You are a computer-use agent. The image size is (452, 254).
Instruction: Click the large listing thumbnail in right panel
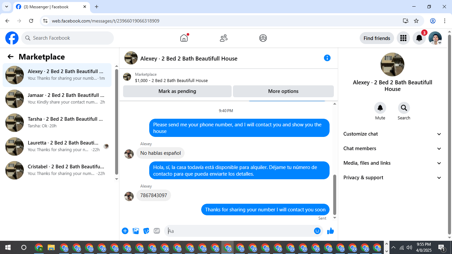[392, 64]
